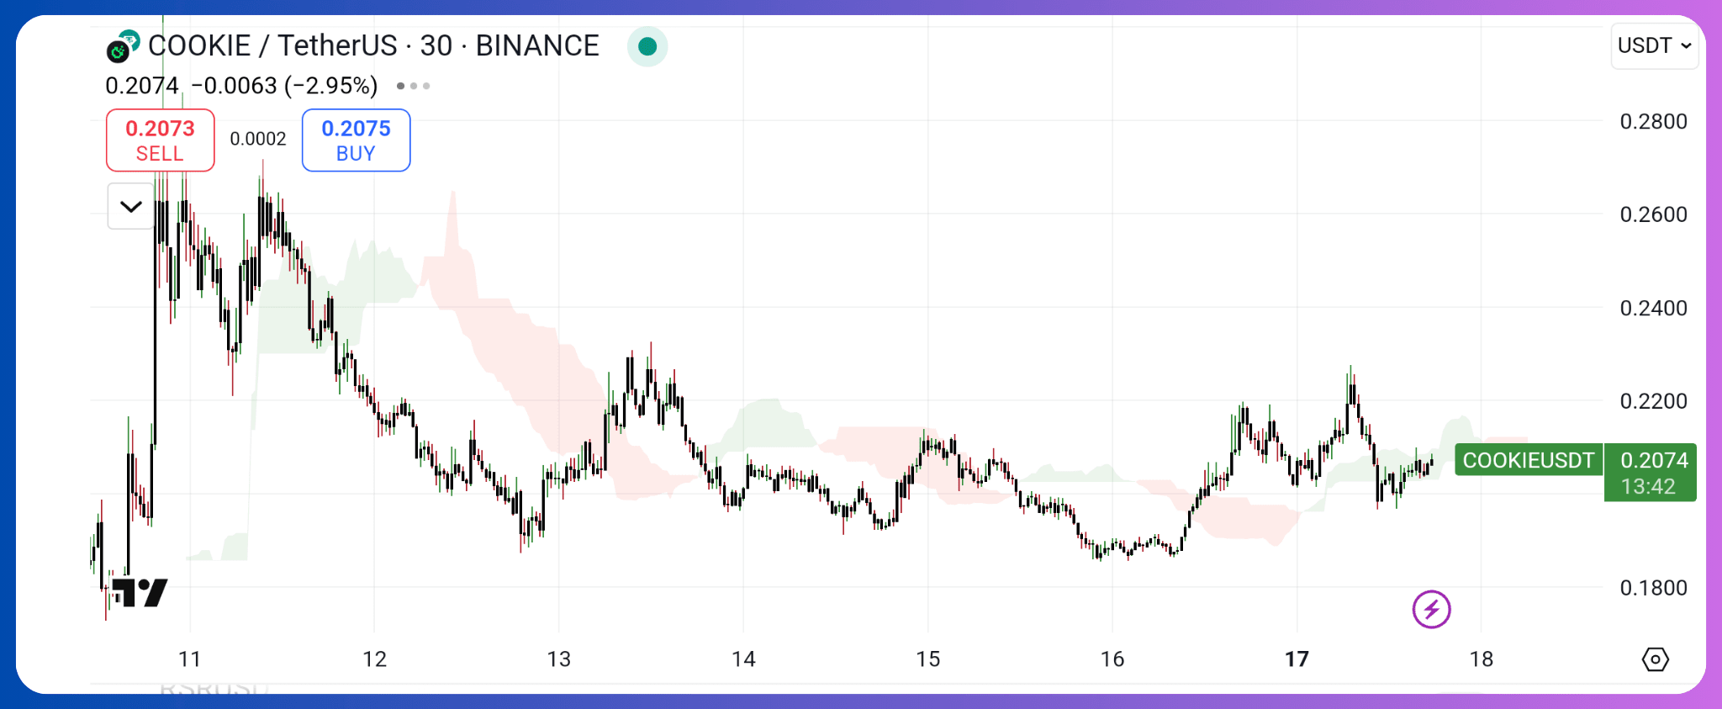Click the 0.2200 price axis label
Screen dimensions: 1722x709
1653,401
